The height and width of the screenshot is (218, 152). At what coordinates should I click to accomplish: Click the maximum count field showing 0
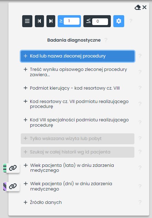point(100,22)
